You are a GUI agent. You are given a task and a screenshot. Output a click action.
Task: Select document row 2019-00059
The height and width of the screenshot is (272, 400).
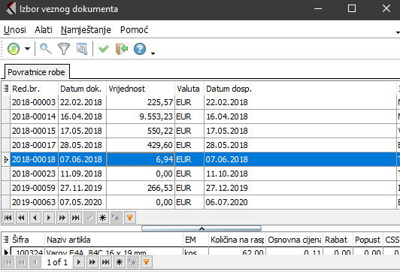pos(199,188)
